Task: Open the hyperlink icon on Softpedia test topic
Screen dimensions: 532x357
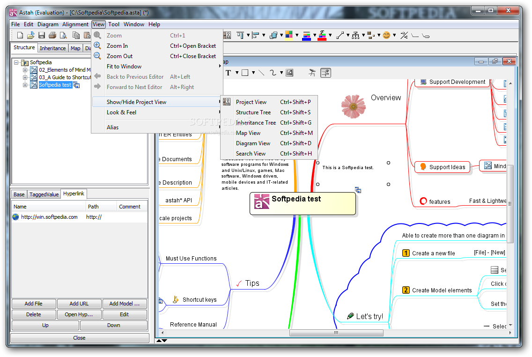Action: pyautogui.click(x=358, y=190)
